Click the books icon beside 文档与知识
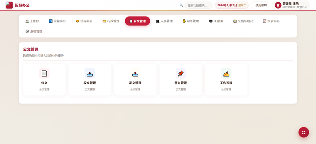The width and height of the screenshot is (316, 144). pos(235,21)
